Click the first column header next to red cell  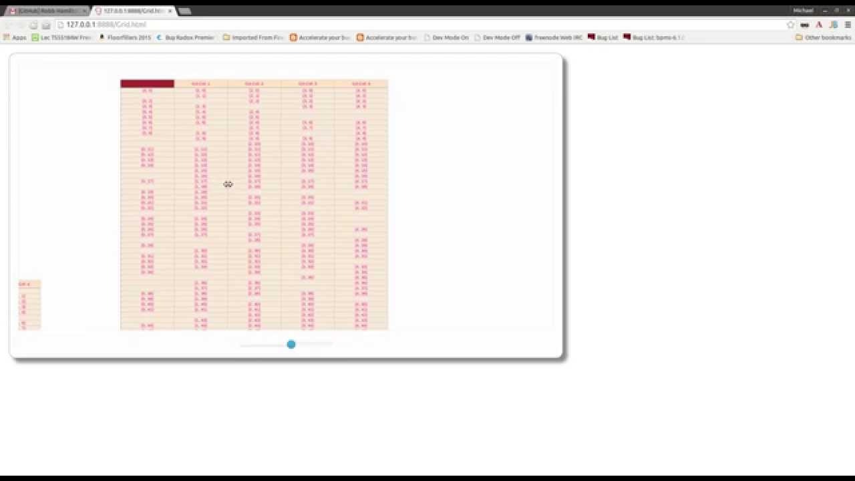200,84
